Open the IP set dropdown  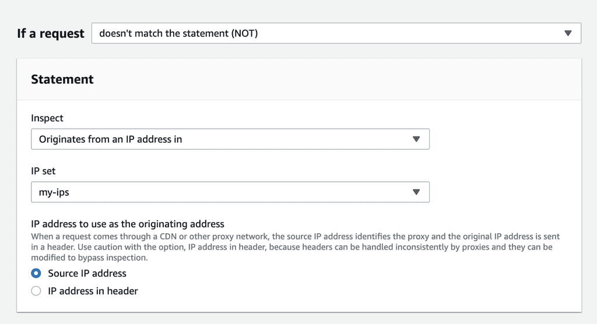(x=230, y=192)
